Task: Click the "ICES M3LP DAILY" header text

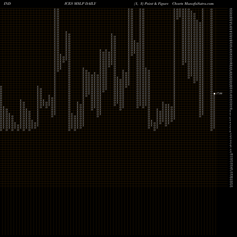Action: tap(80, 4)
